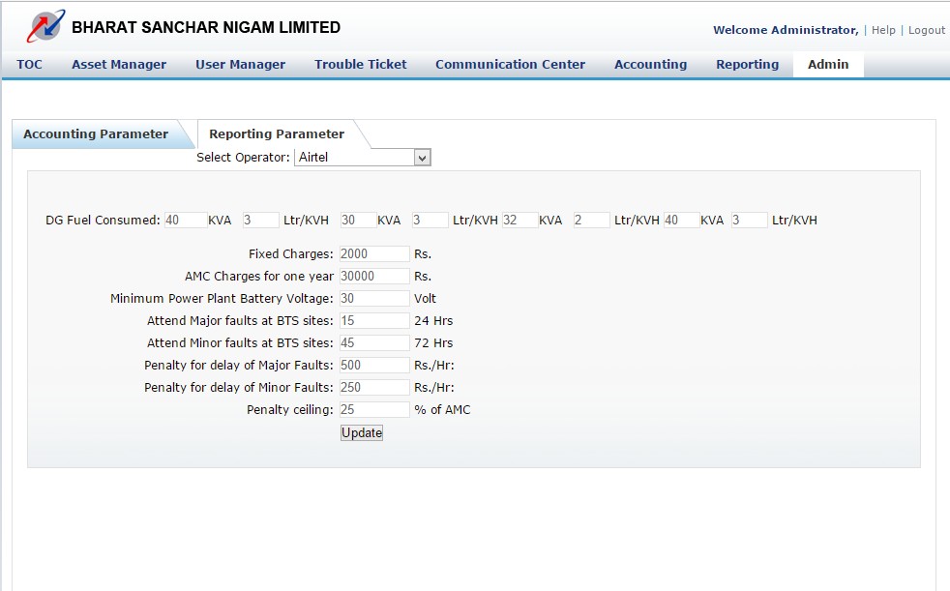Click the Help link

pyautogui.click(x=883, y=30)
